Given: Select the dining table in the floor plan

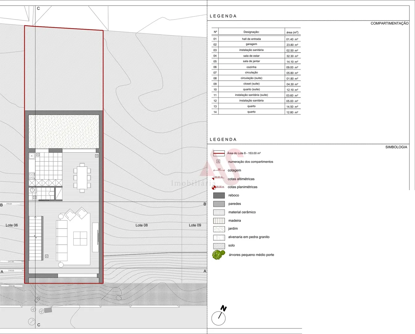Looking at the screenshot, I should click(x=82, y=178).
